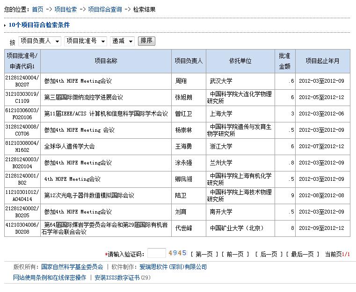The height and width of the screenshot is (292, 356).
Task: Open 安装ISIS数字证书 link
Action: [117, 278]
